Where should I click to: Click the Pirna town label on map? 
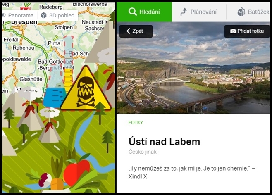click(54, 43)
